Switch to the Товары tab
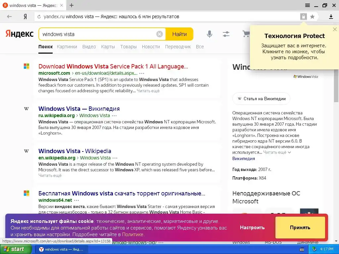This screenshot has height=254, width=339. (x=128, y=47)
